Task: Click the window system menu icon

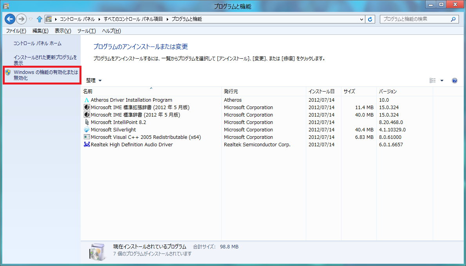Action: point(6,5)
